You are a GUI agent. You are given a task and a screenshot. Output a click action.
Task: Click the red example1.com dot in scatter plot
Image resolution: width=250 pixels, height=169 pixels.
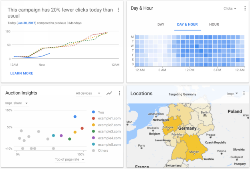[x=82, y=129]
